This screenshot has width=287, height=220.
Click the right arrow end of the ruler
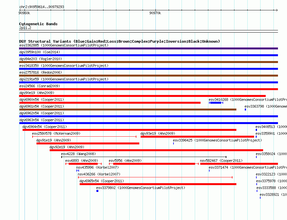click(x=277, y=10)
